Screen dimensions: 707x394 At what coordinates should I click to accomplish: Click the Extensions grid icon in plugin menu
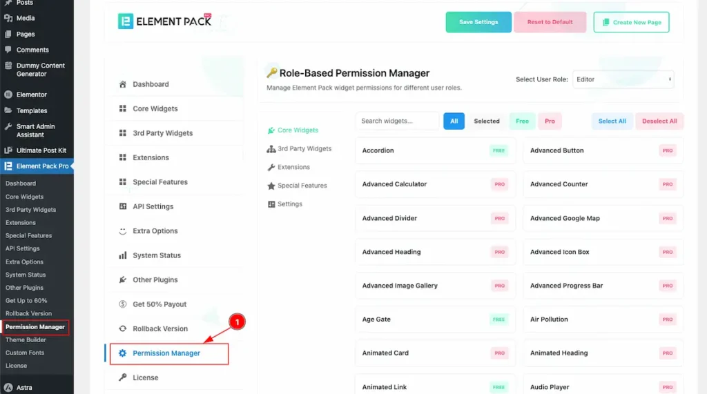point(123,157)
